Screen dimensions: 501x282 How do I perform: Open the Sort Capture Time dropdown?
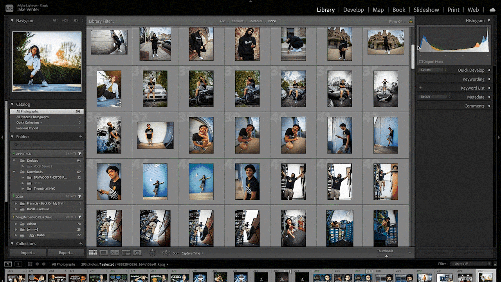[191, 253]
